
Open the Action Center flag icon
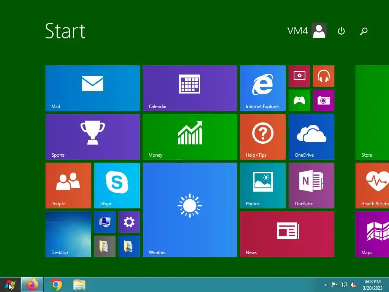[x=335, y=284]
